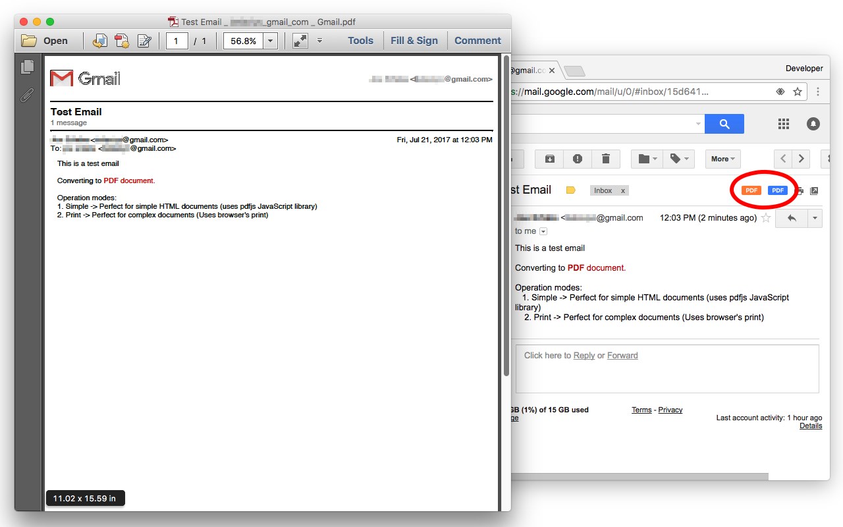Viewport: 843px width, 527px height.
Task: Report spam with the exclamation icon
Action: tap(578, 159)
